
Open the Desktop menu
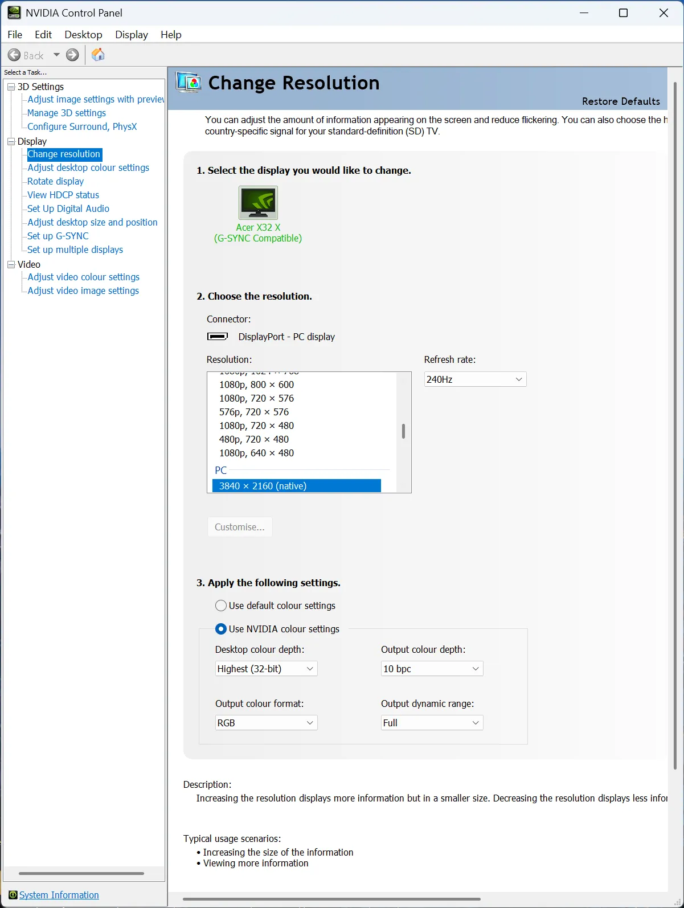click(x=83, y=35)
